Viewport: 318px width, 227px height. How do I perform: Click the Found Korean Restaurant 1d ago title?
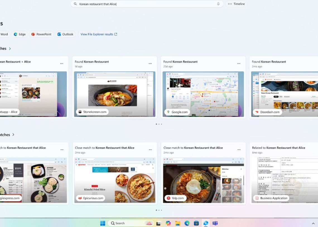92,62
